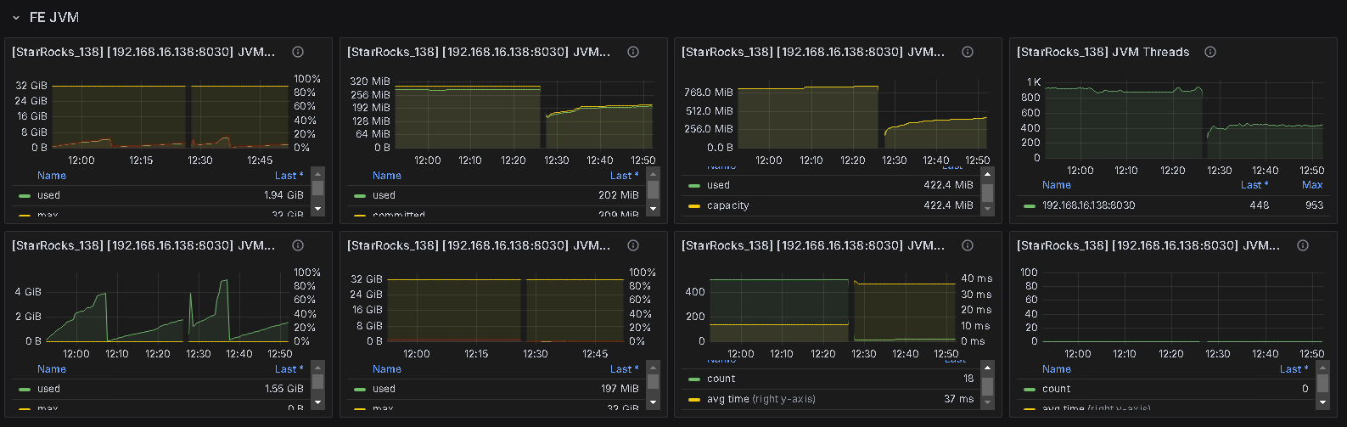Open info icon on panel showing used 197 MiB
The image size is (1347, 427).
[633, 245]
